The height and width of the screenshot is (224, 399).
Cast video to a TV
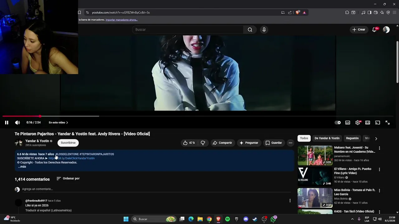pyautogui.click(x=377, y=123)
